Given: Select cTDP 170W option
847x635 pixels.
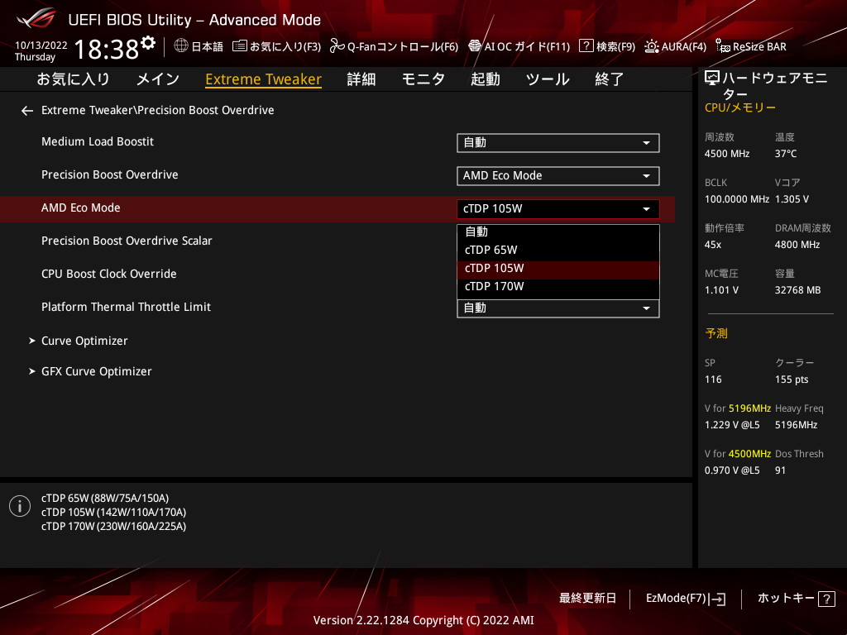Looking at the screenshot, I should [x=558, y=287].
